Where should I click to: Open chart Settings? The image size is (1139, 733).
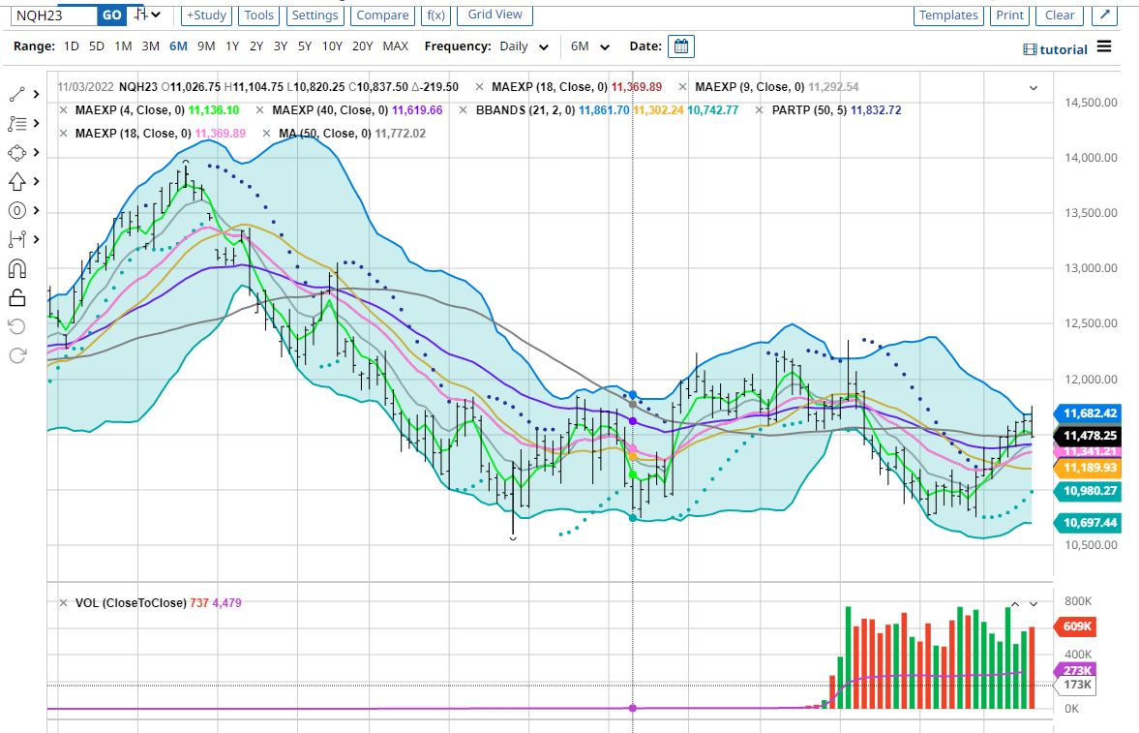(315, 15)
